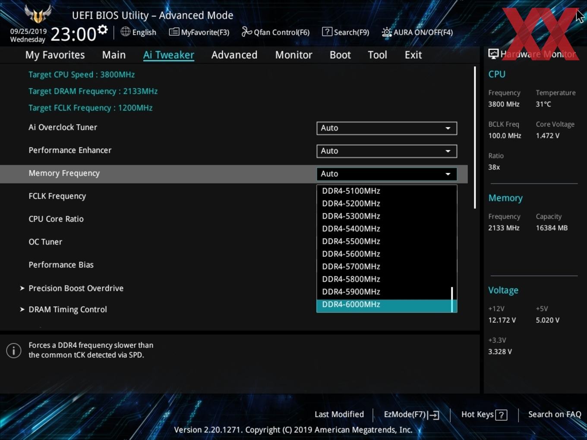Click the dropdown list scrollbar thumb
The width and height of the screenshot is (587, 440).
point(452,299)
